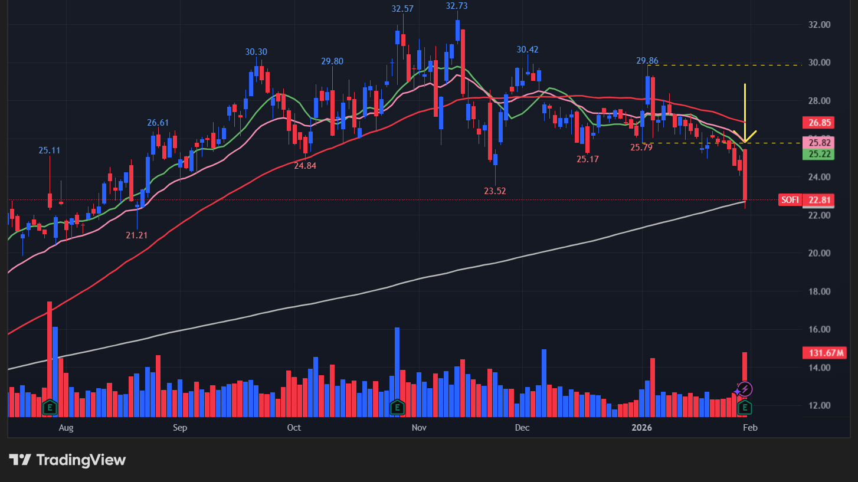Viewport: 858px width, 482px height.
Task: Click the pink 25.82 price label
Action: click(x=819, y=143)
